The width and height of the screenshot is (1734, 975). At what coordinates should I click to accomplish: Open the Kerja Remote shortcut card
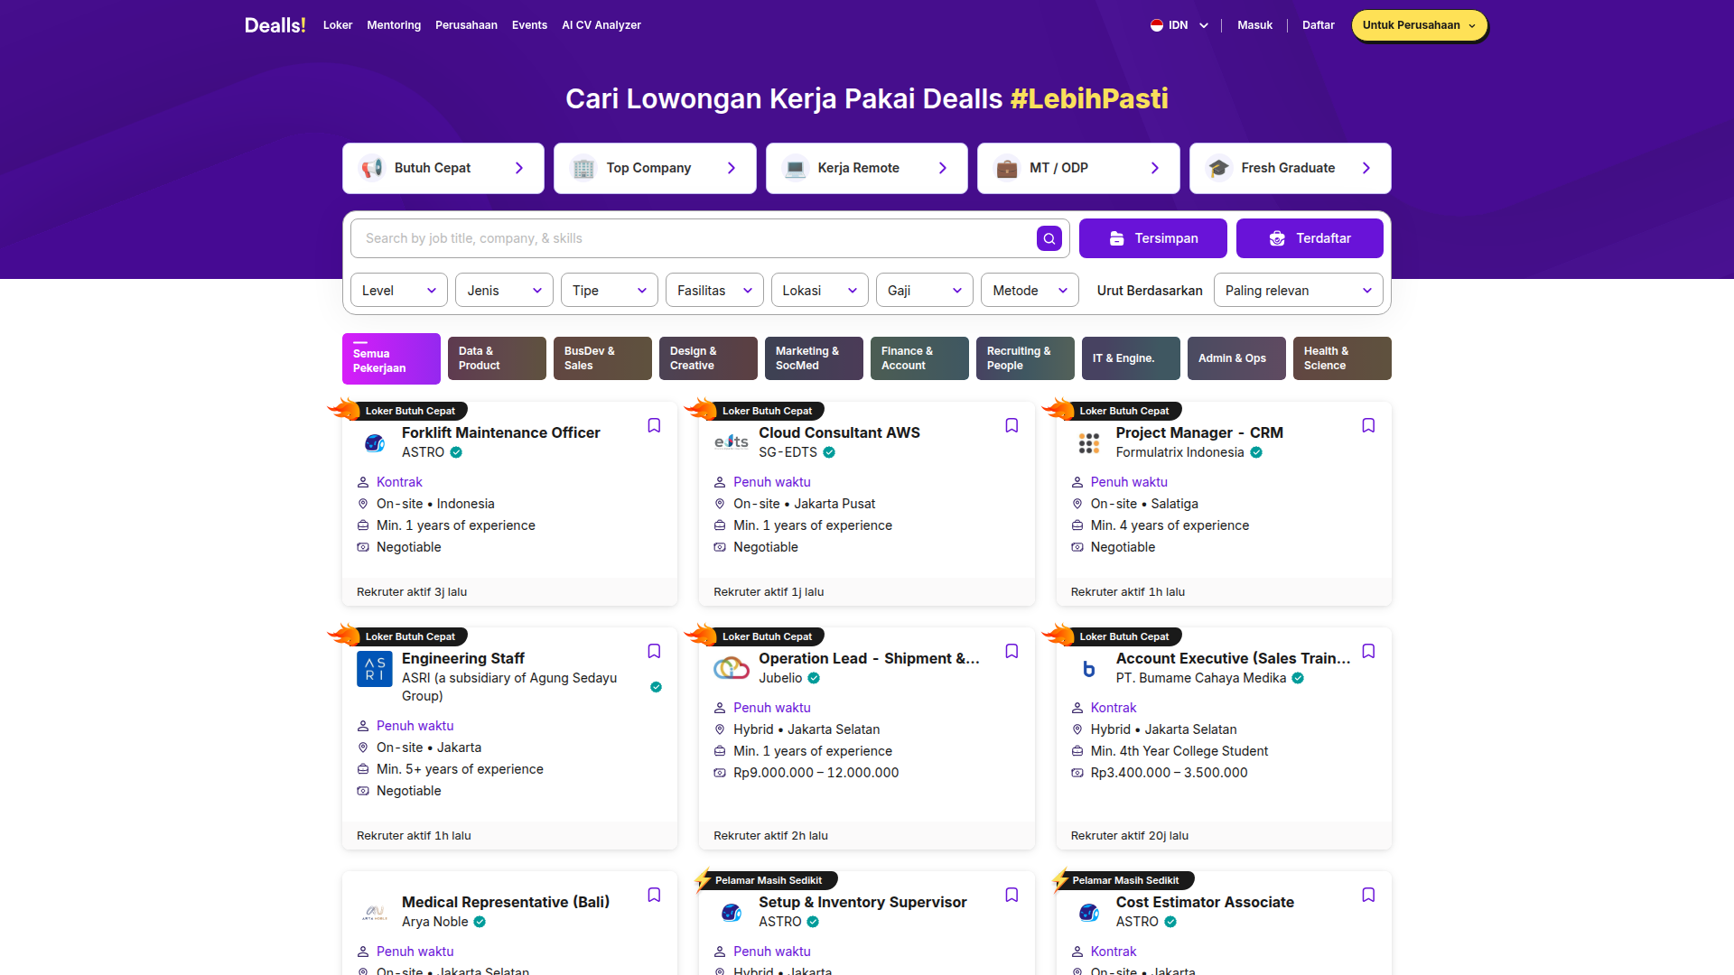tap(867, 168)
